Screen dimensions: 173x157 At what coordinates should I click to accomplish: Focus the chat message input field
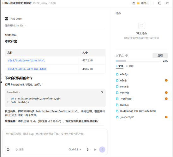point(55,137)
